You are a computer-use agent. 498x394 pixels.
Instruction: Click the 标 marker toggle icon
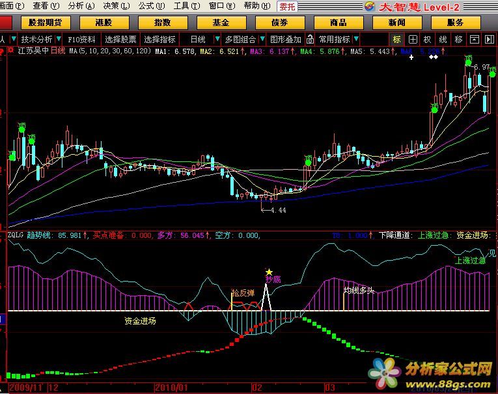397,39
